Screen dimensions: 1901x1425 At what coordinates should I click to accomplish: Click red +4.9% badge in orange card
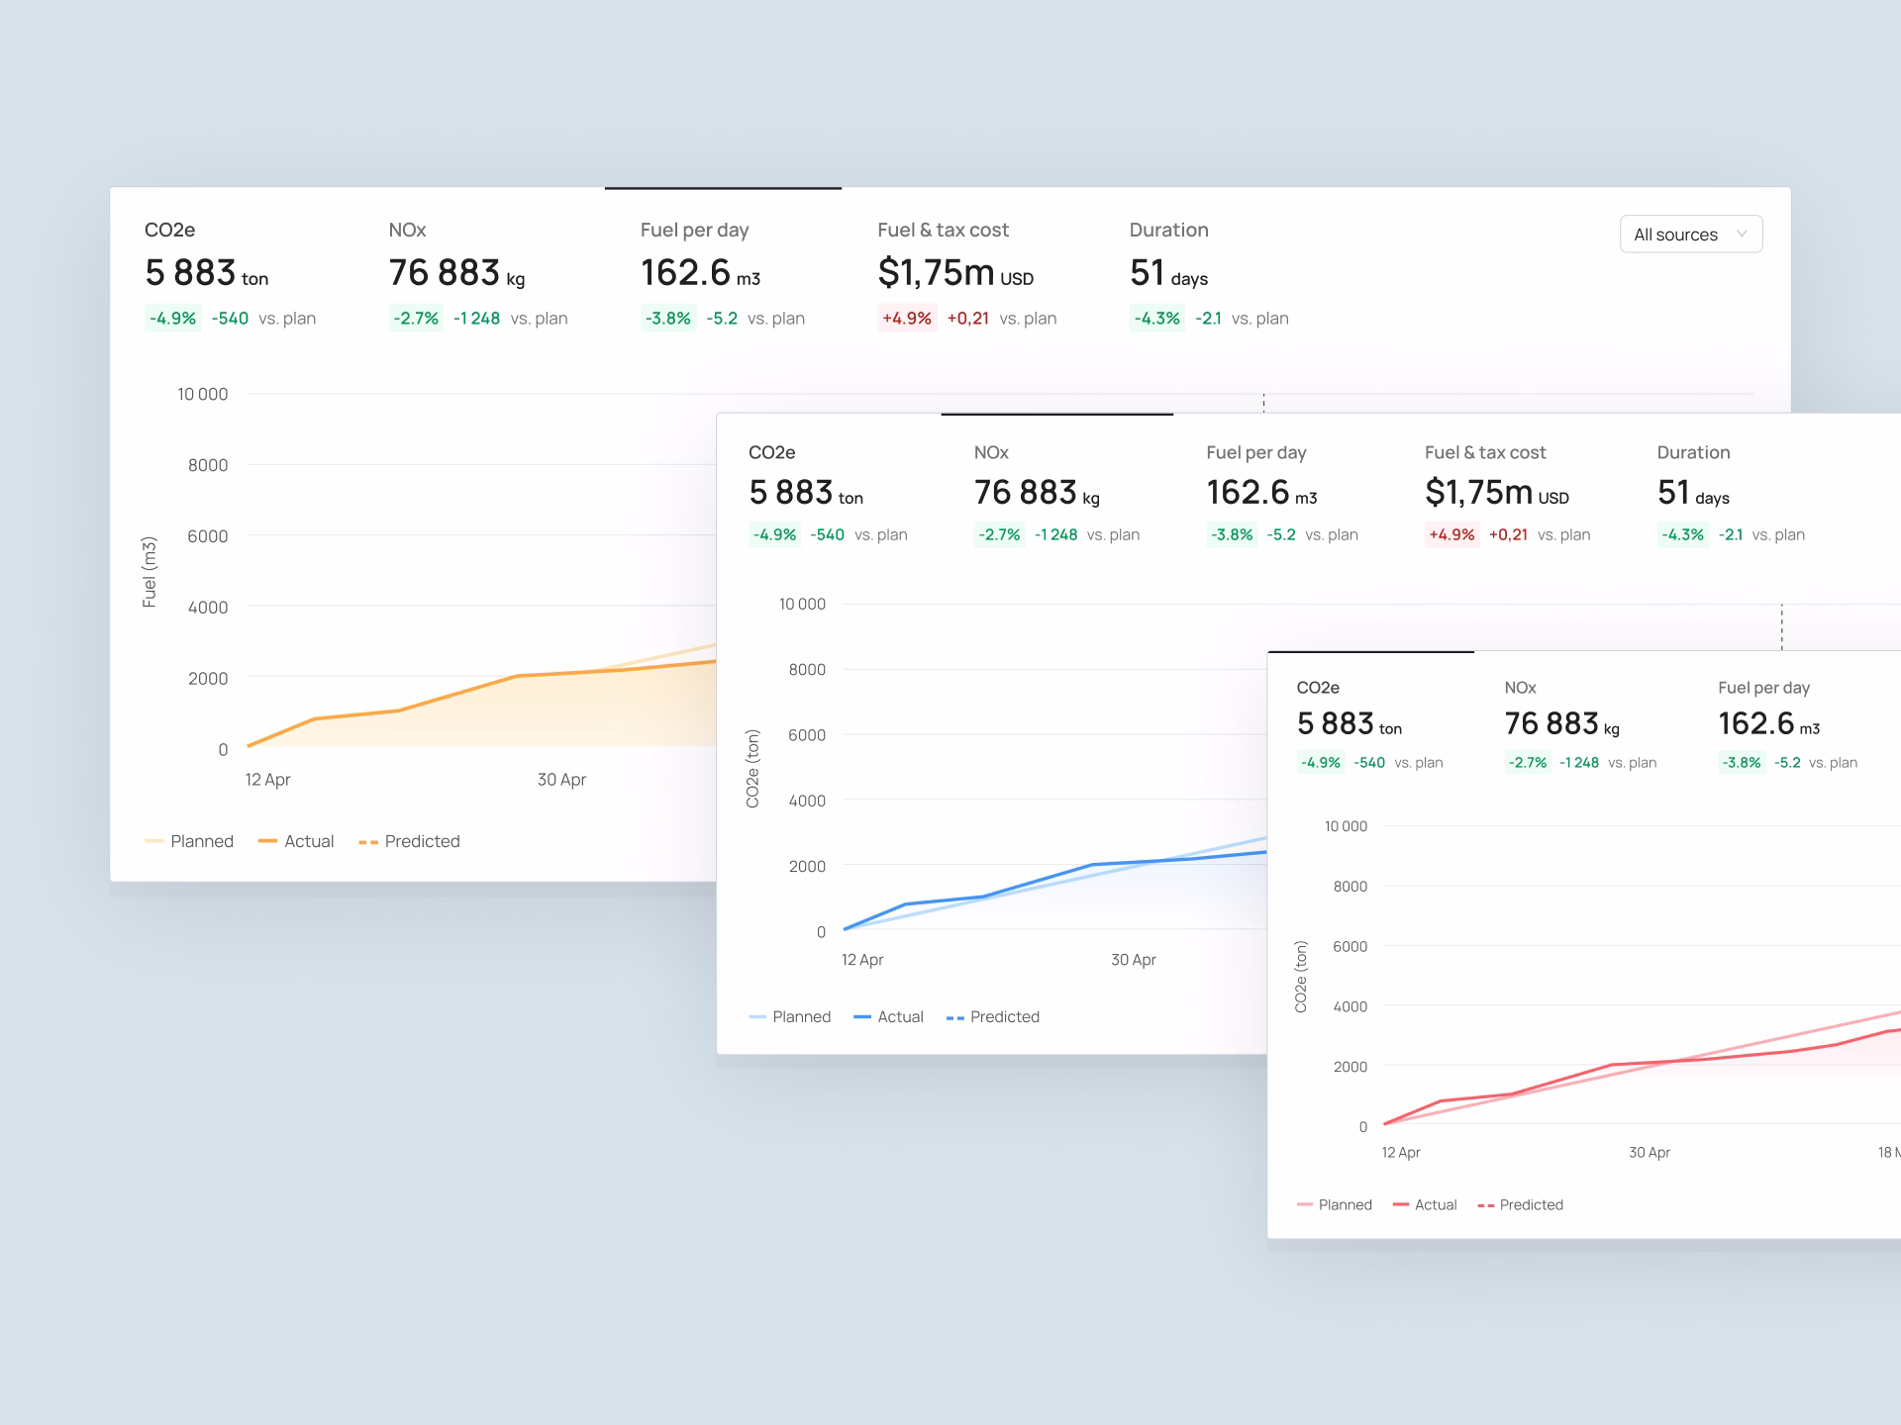tap(906, 319)
